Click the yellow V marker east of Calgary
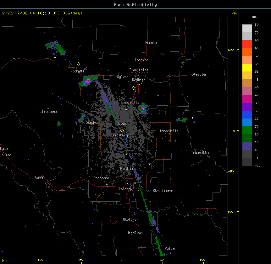 tap(135, 183)
